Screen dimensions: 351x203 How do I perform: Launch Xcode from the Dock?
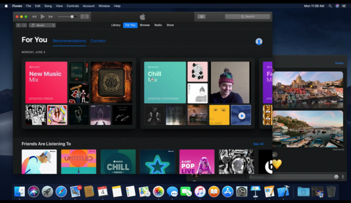(283, 192)
